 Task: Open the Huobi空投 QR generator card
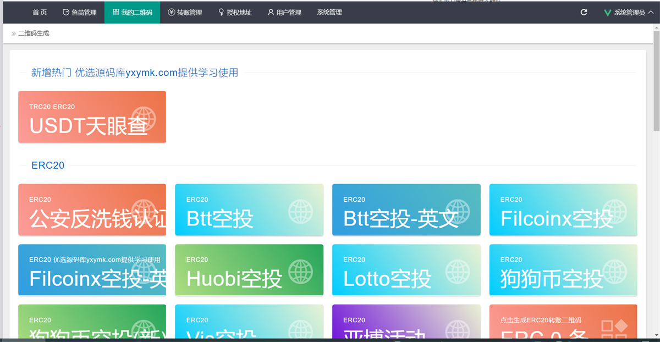click(x=249, y=270)
